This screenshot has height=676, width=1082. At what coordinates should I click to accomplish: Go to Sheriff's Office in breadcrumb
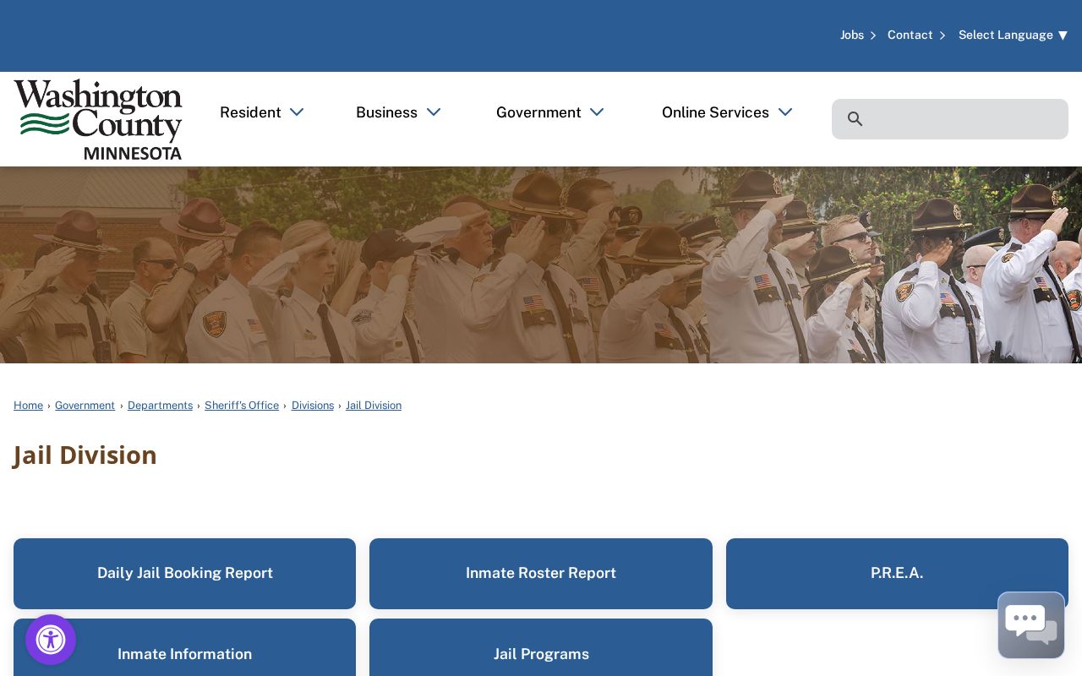(242, 406)
